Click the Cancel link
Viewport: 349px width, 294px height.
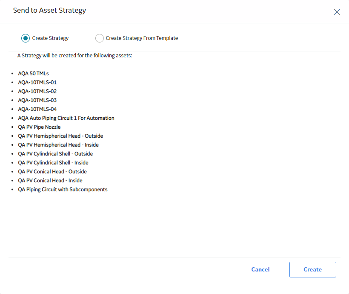tap(260, 269)
